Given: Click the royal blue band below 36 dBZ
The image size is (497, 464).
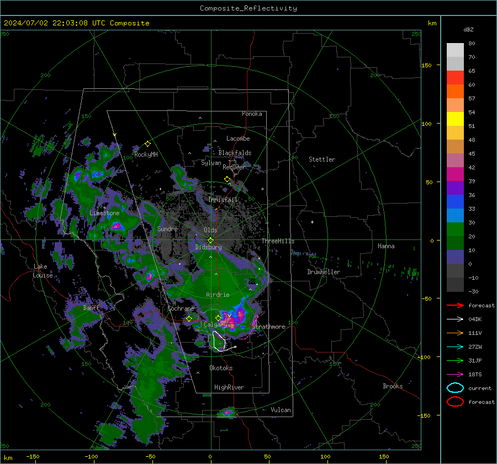Looking at the screenshot, I should (455, 201).
